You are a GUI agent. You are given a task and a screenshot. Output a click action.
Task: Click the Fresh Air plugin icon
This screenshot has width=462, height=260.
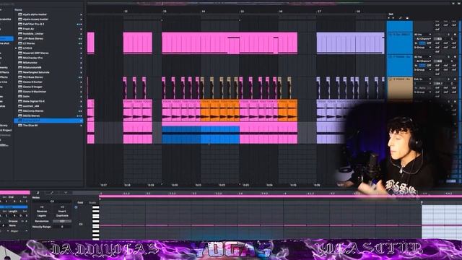pos(20,29)
